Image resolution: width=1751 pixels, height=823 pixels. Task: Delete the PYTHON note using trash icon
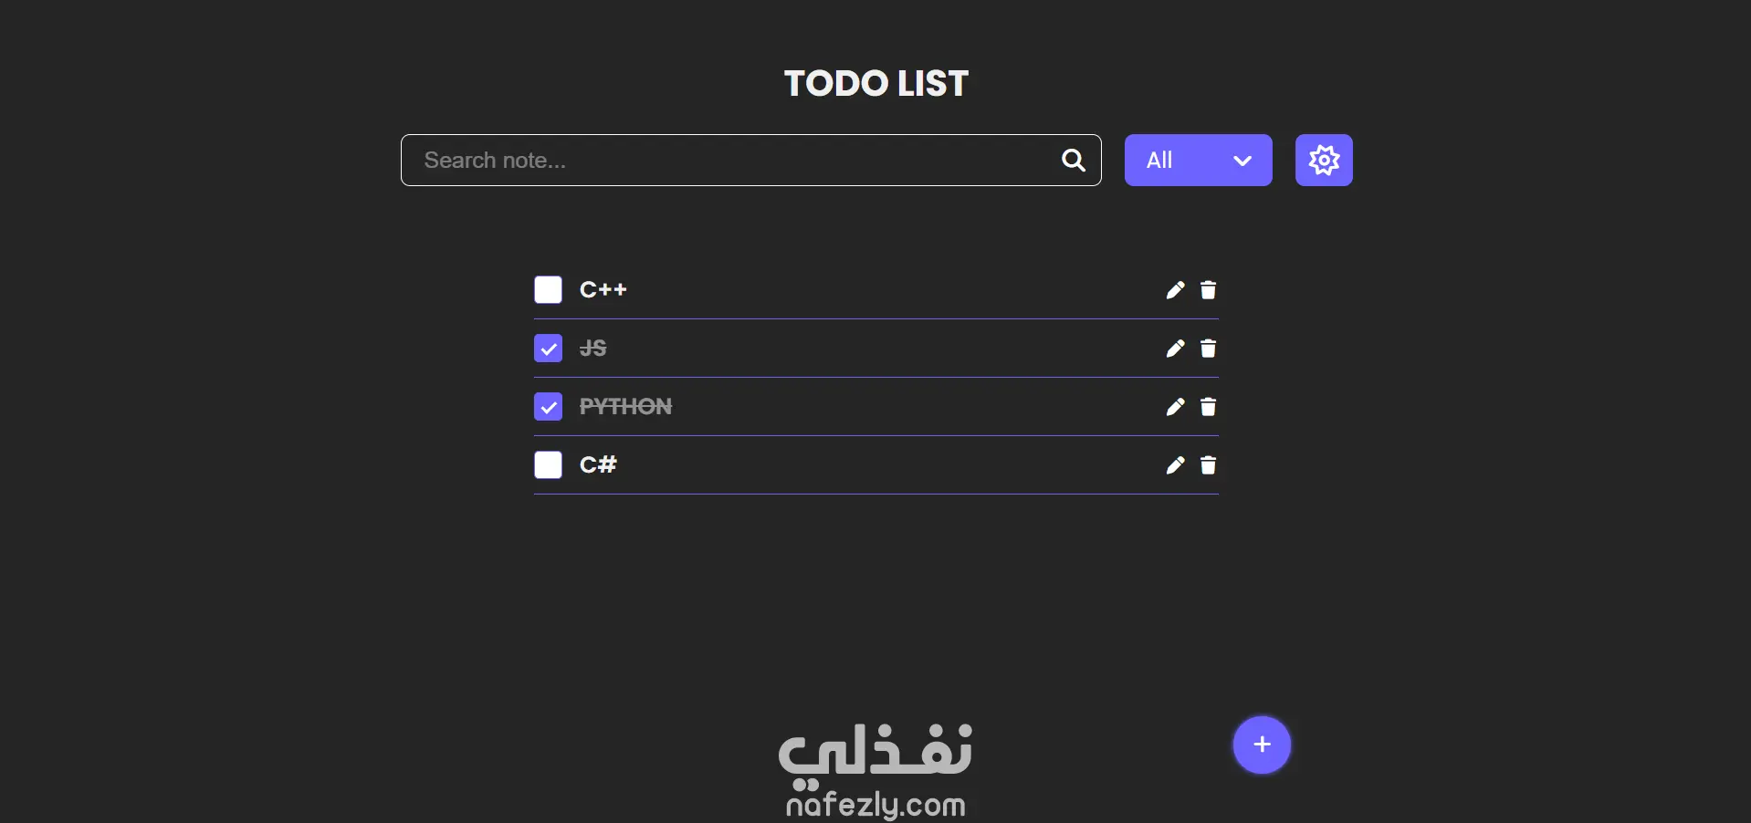click(x=1208, y=407)
